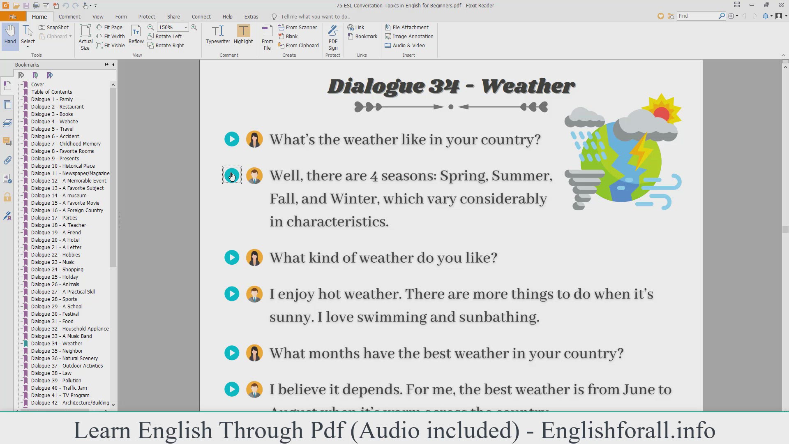Play audio for 'I enjoy hot weather'

click(232, 294)
